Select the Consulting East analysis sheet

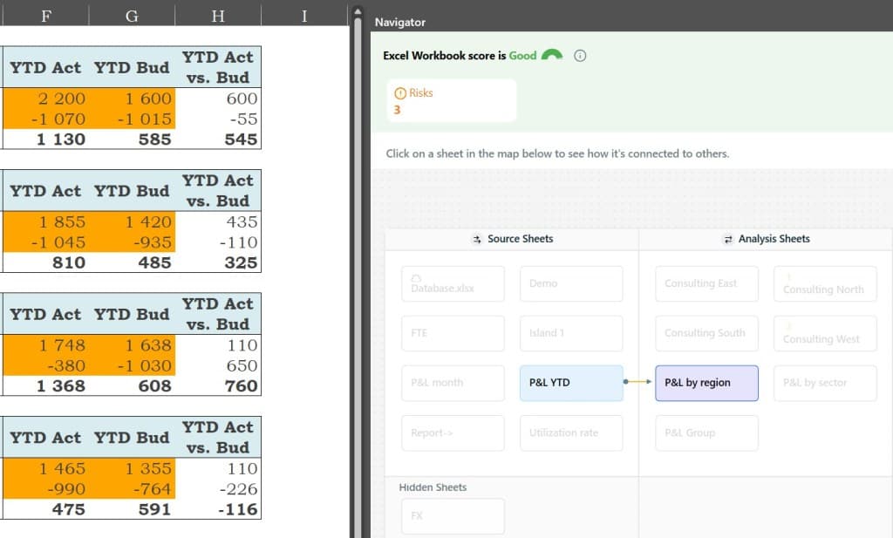pyautogui.click(x=706, y=283)
